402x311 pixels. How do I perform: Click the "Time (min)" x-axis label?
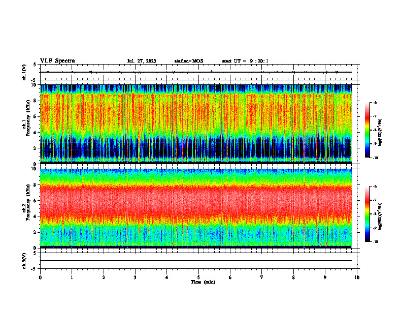tap(203, 282)
